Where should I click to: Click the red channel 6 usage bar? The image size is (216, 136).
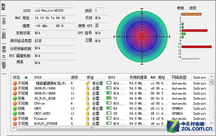point(194,30)
